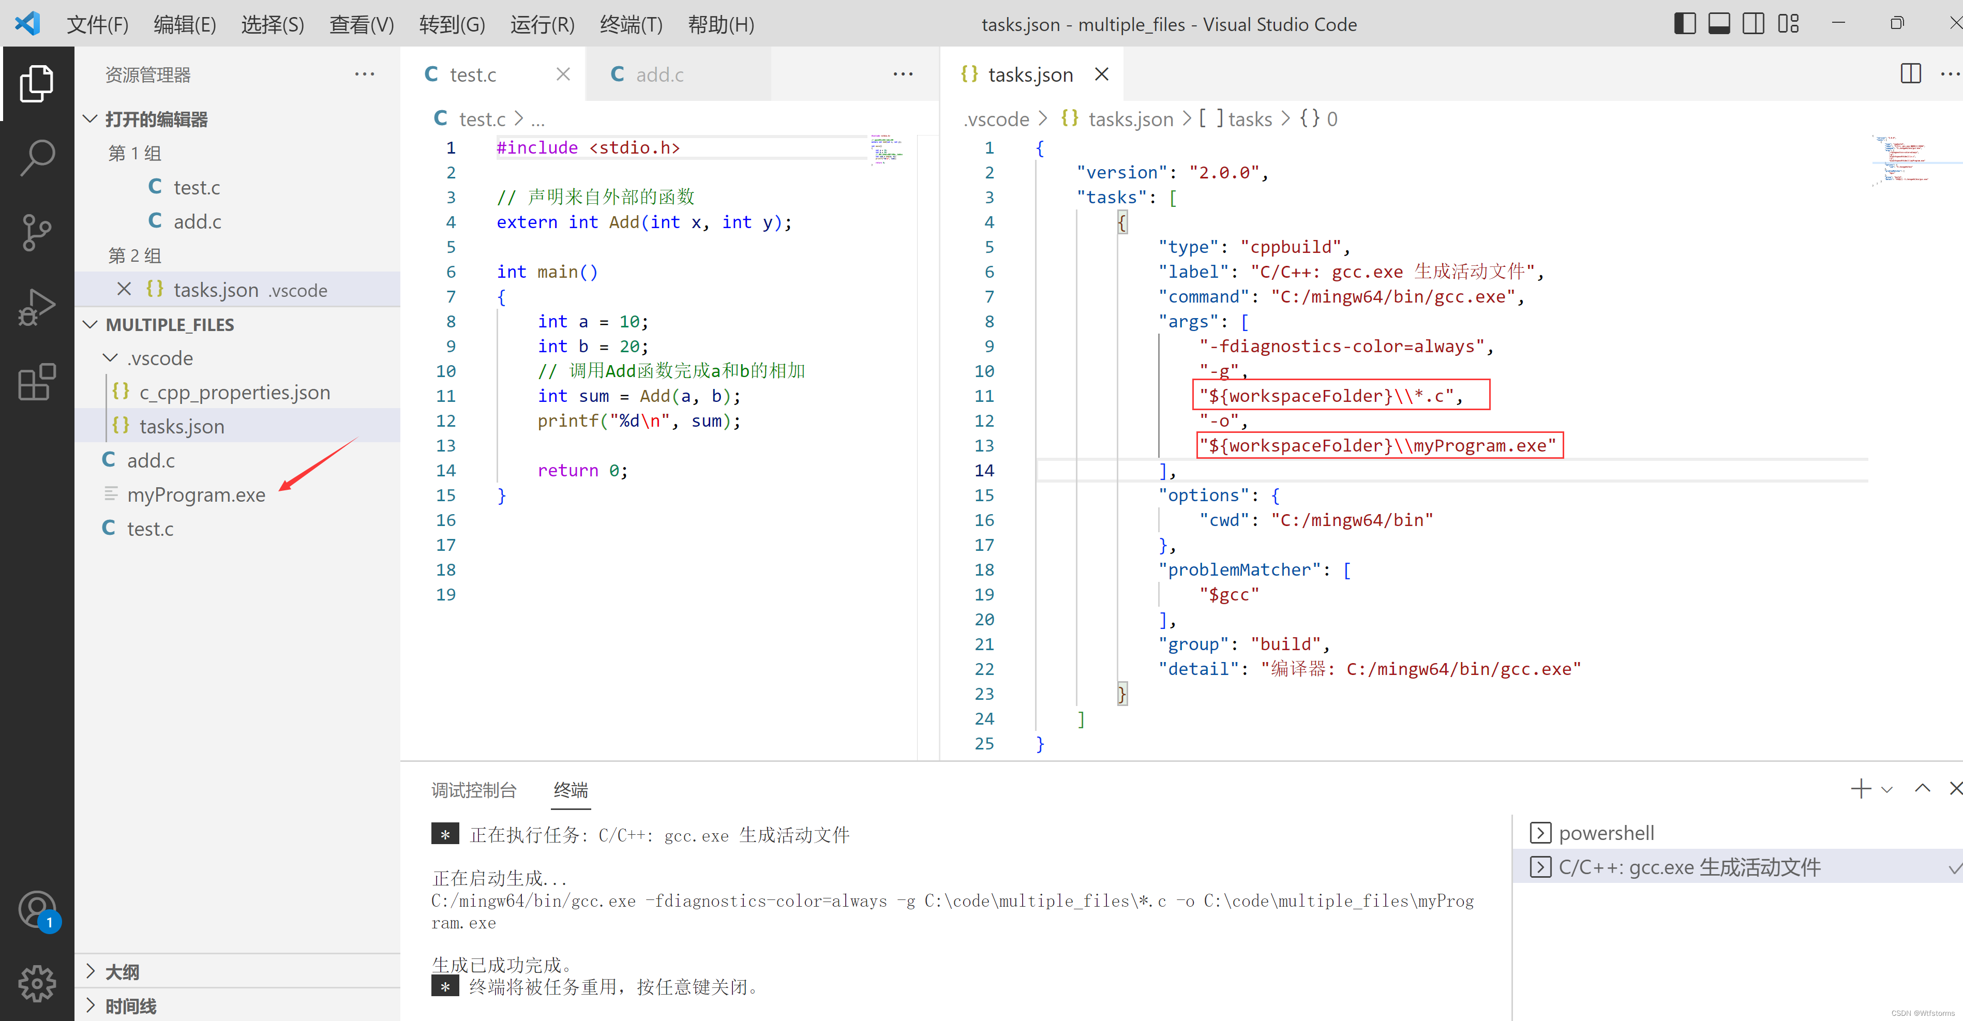Image resolution: width=1963 pixels, height=1021 pixels.
Task: Split the tasks.json editor to the right
Action: (1910, 74)
